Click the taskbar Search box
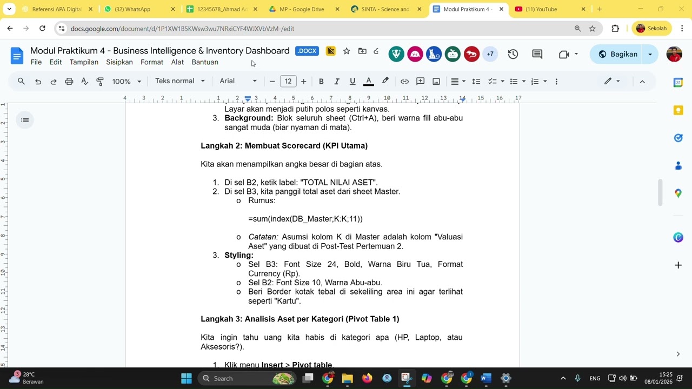692x389 pixels. click(x=247, y=378)
